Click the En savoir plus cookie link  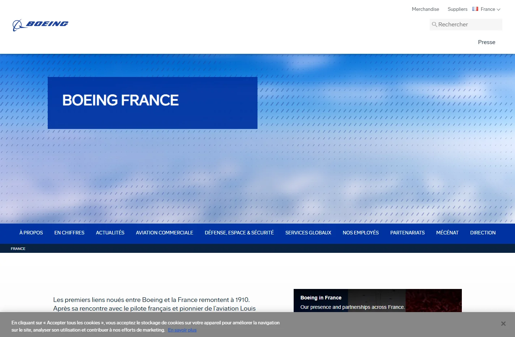(x=182, y=330)
